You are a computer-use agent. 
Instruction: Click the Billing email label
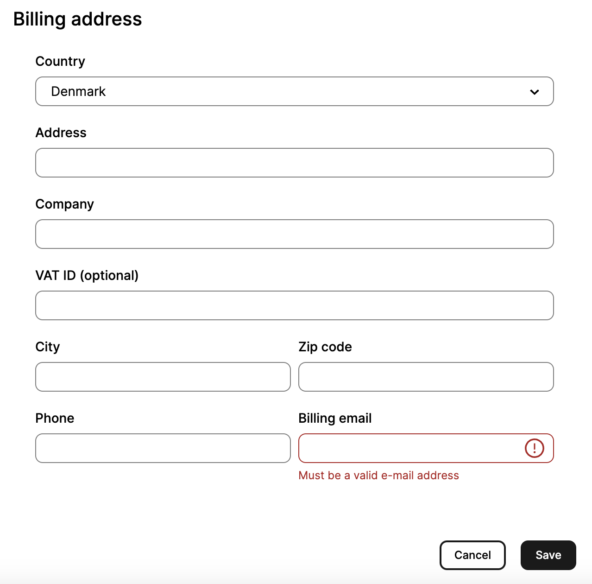tap(335, 419)
